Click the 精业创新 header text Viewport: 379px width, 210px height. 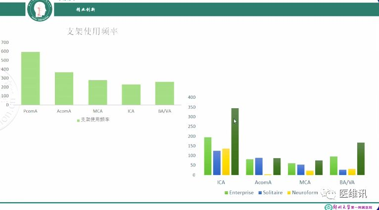(x=86, y=10)
